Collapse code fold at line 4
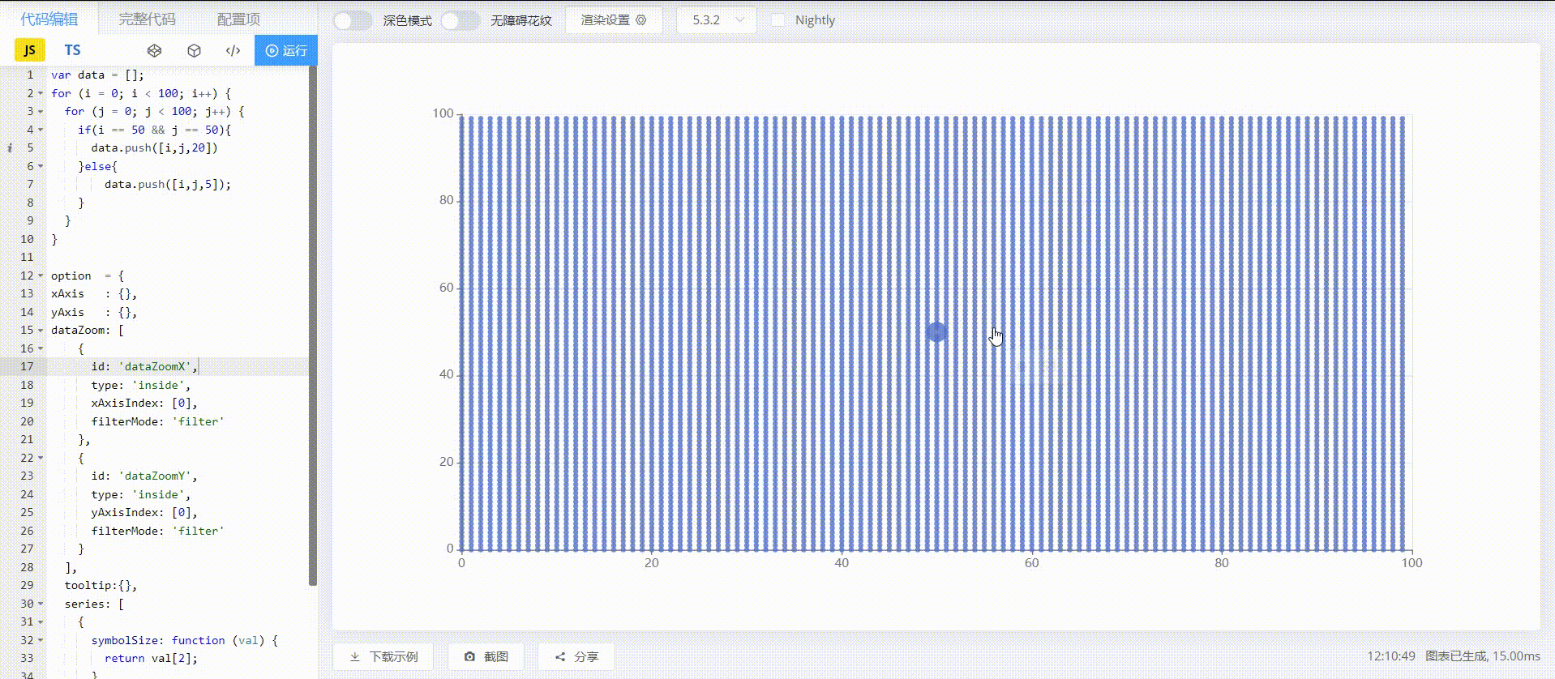This screenshot has height=679, width=1555. [41, 130]
